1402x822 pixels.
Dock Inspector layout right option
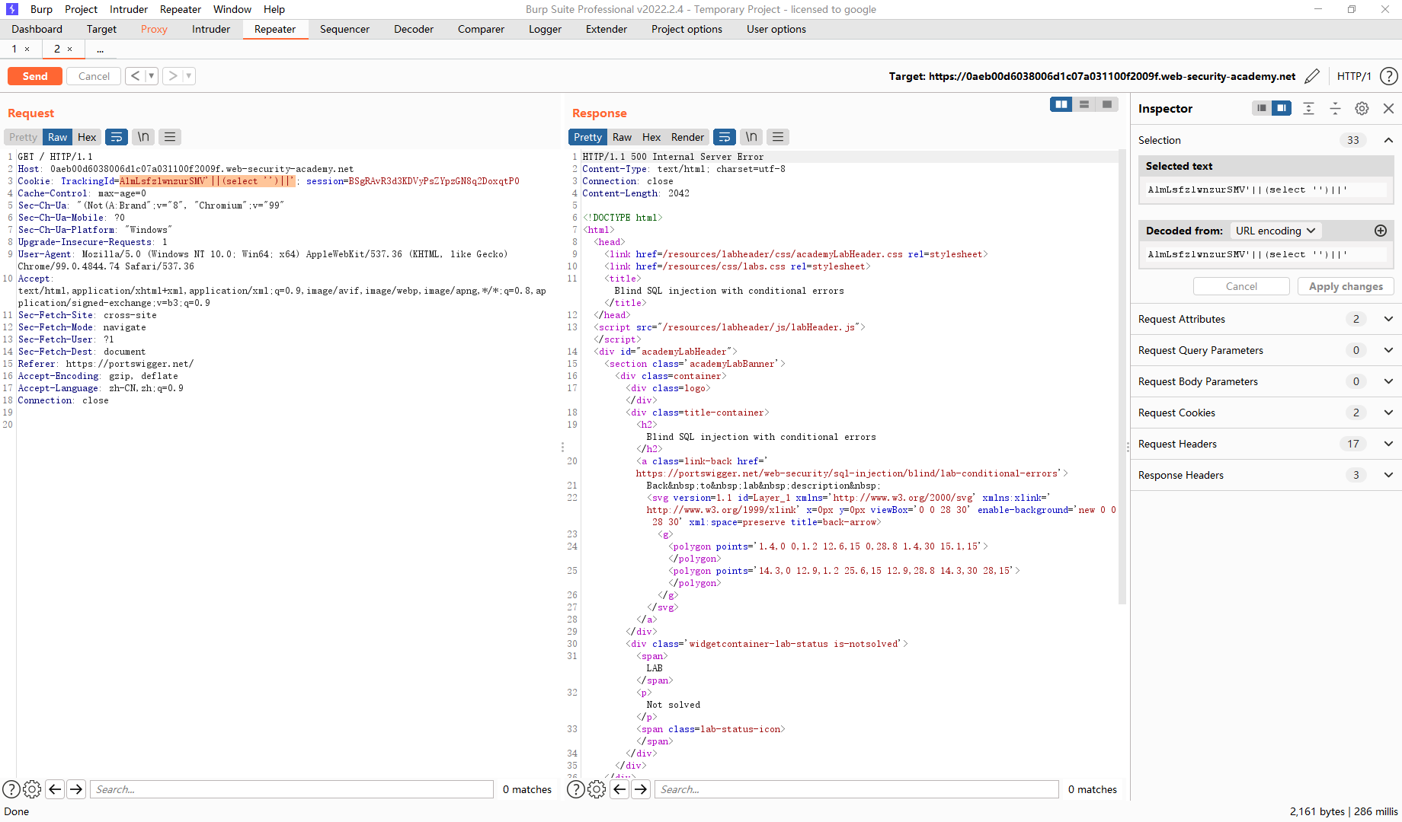click(1282, 108)
